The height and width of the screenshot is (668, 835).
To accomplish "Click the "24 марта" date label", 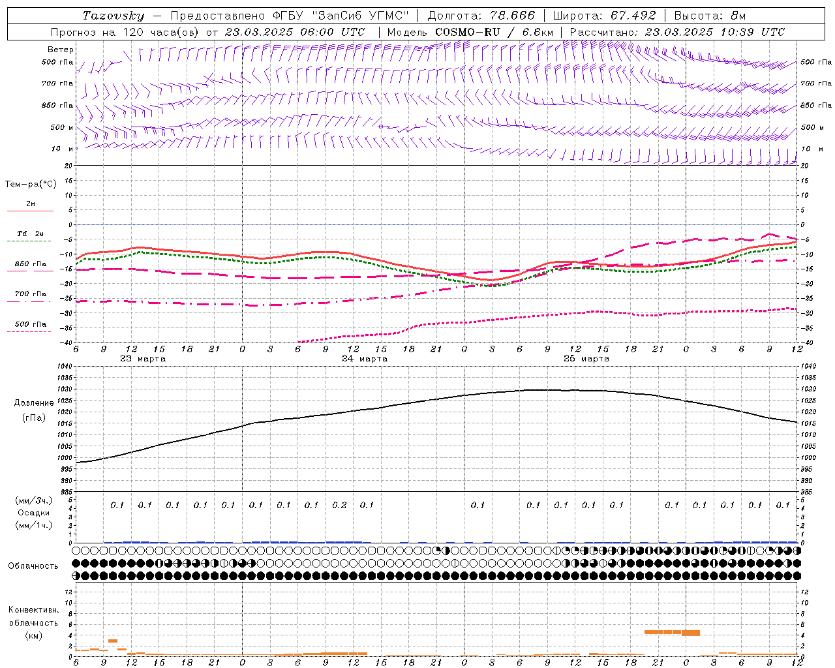I will tap(365, 359).
